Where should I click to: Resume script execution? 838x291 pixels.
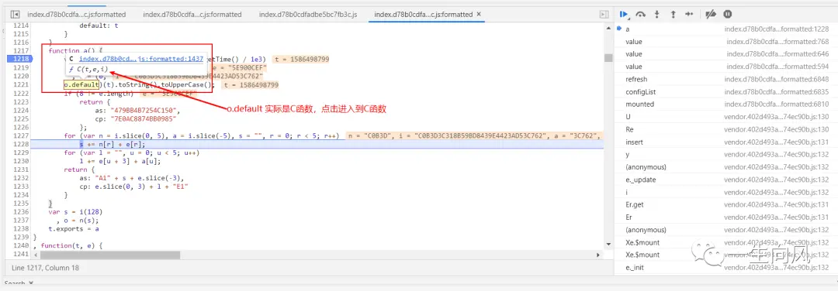point(624,15)
